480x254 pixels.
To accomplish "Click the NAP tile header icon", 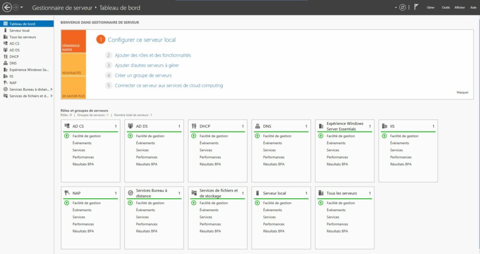I will click(x=67, y=193).
